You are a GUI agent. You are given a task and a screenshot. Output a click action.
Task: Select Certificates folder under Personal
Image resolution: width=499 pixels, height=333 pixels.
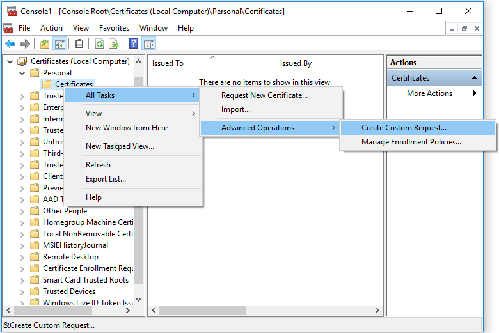(x=74, y=84)
